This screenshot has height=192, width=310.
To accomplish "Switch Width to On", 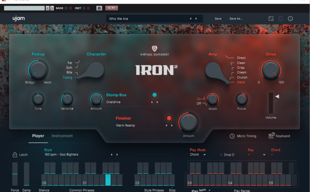I will click(x=199, y=99).
